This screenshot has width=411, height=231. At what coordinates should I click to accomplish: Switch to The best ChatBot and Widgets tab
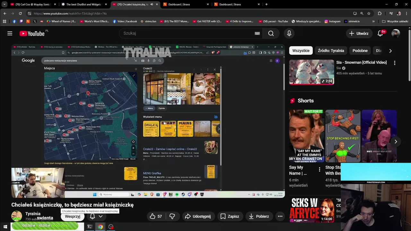point(84,4)
